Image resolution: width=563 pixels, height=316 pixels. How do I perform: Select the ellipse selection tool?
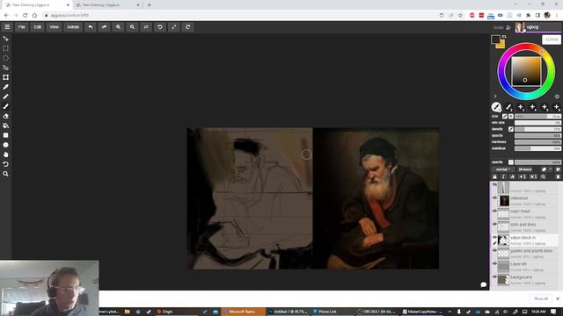(x=6, y=58)
